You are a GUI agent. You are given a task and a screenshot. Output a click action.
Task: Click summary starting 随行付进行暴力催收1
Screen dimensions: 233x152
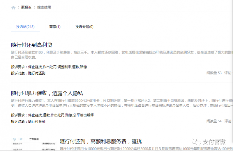pos(122,103)
